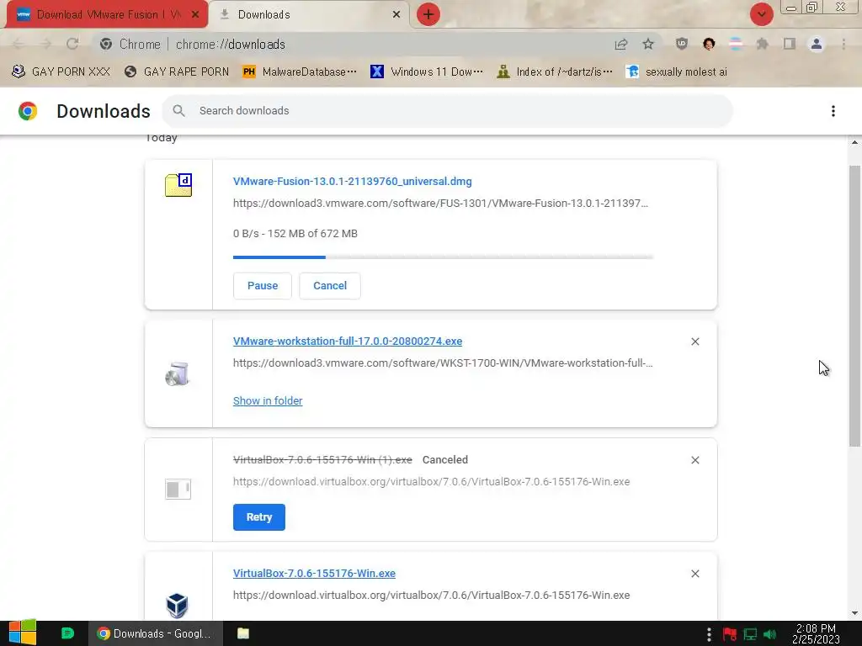
Task: Click the canceled VirtualBox file icon
Action: click(x=178, y=489)
